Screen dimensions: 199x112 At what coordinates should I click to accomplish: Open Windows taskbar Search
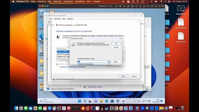[x=85, y=101]
